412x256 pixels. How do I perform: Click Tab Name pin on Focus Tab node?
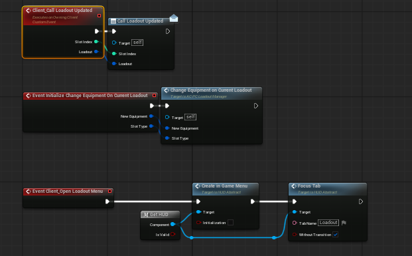(295, 223)
